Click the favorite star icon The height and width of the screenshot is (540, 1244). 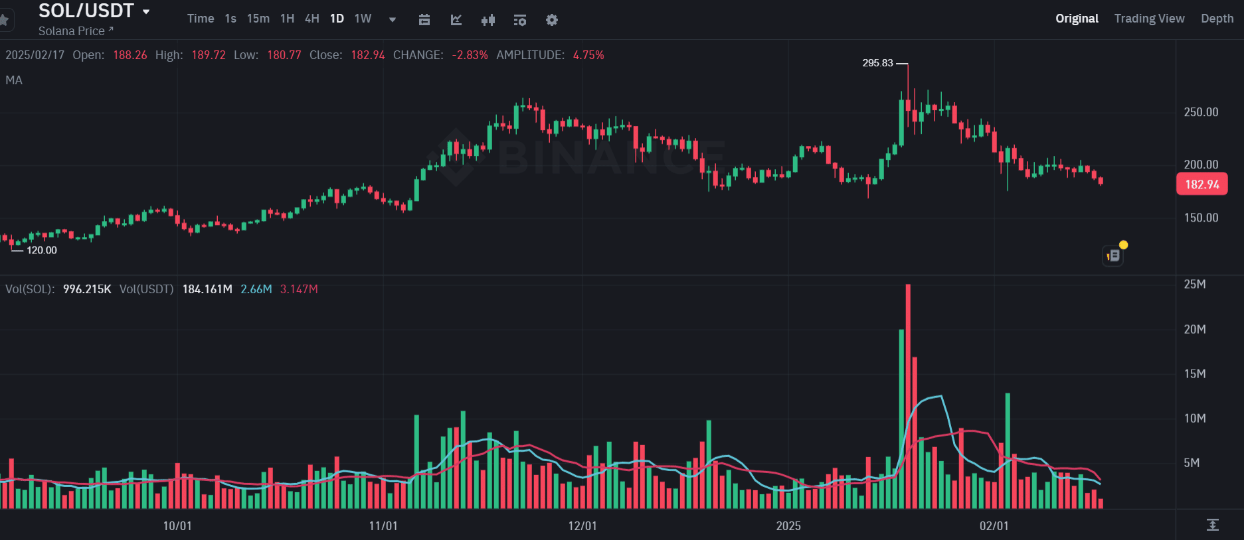pyautogui.click(x=3, y=20)
